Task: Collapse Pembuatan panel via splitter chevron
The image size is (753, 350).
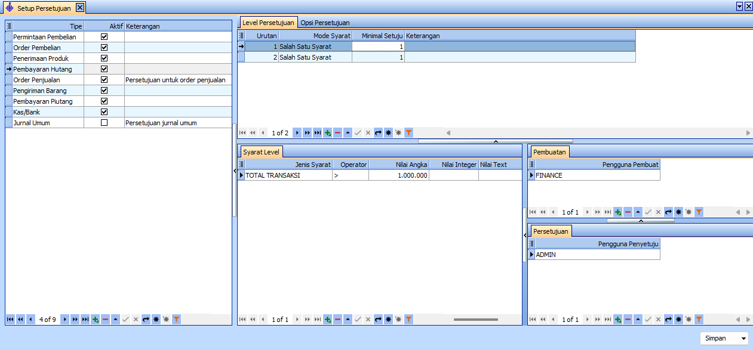Action: (641, 221)
